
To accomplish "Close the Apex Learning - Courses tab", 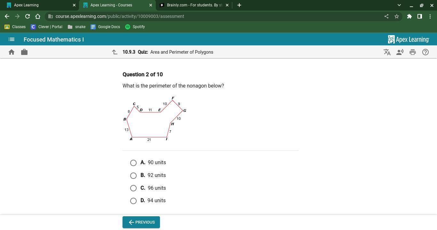I will 151,5.
